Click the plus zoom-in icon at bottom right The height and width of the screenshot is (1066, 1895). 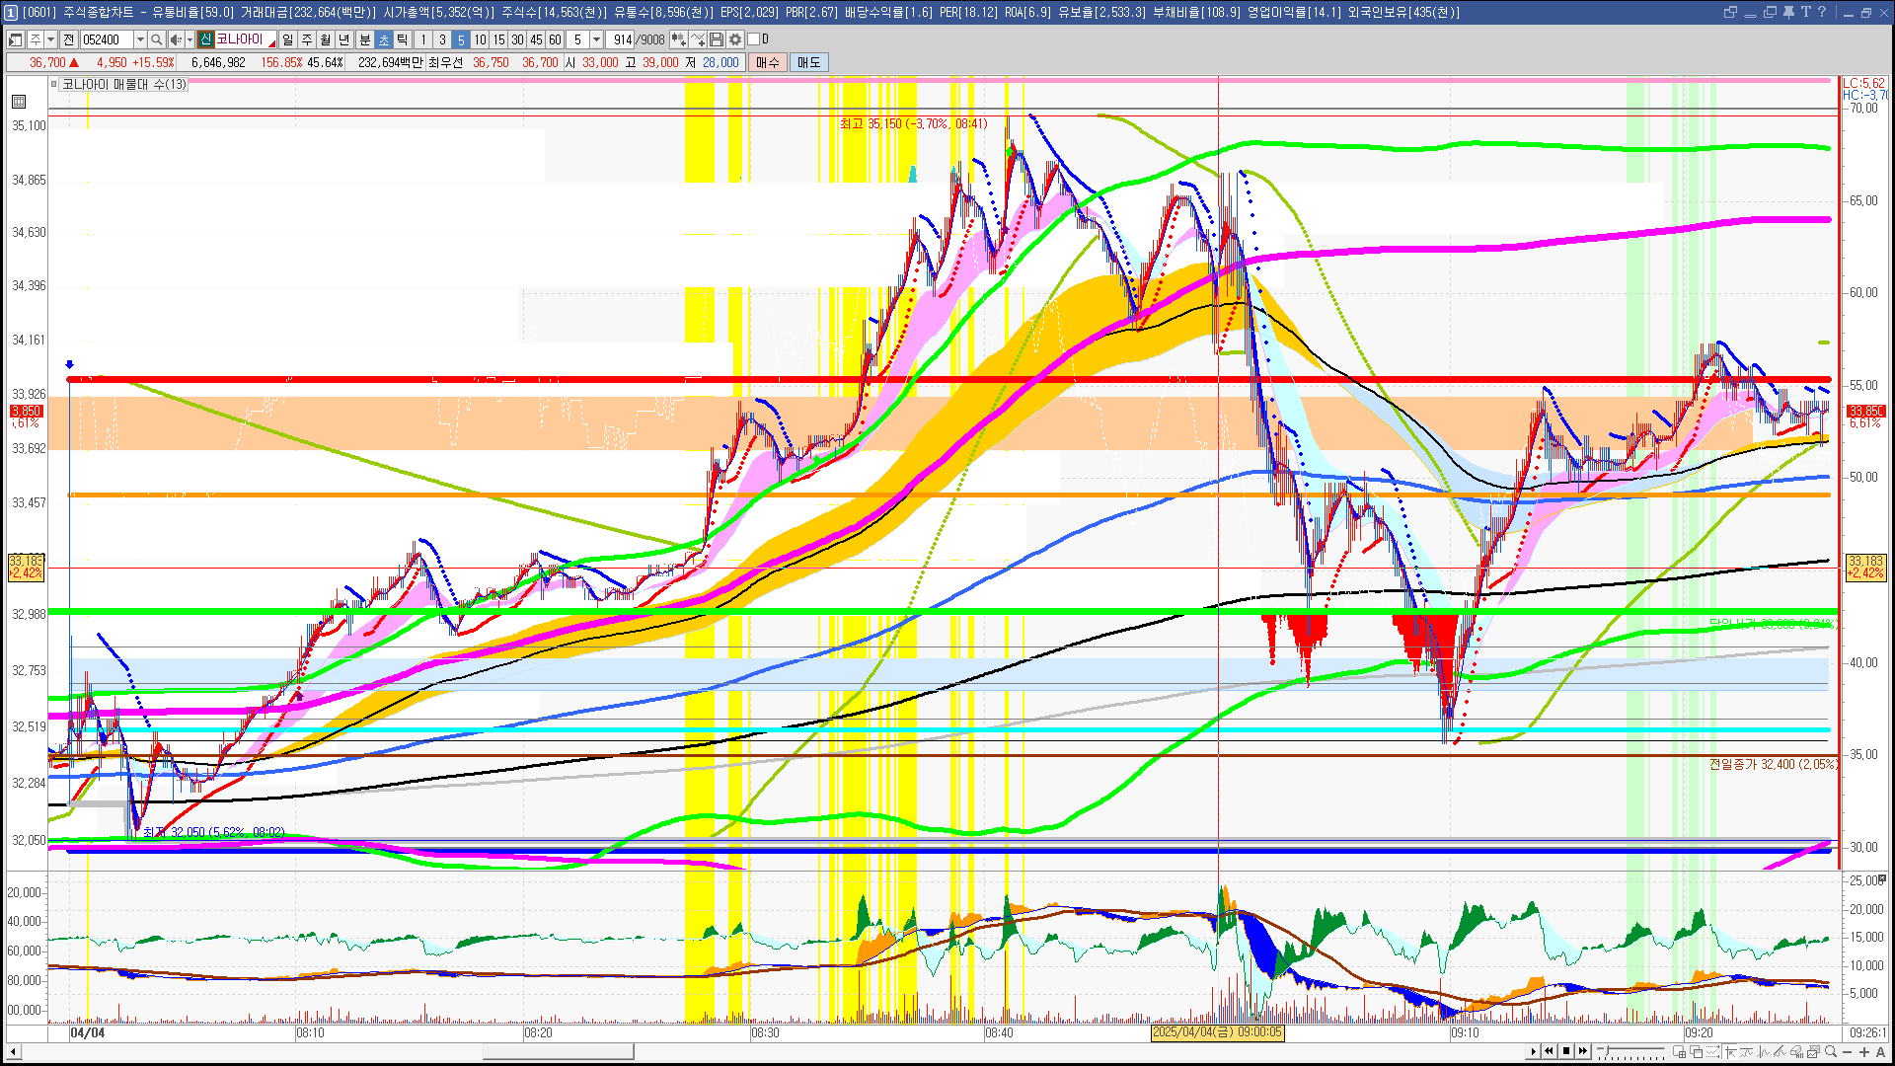pyautogui.click(x=1864, y=1052)
